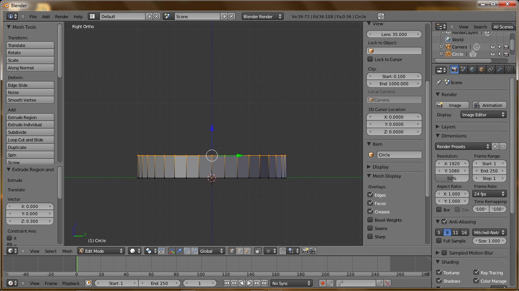Open the Render menu
Viewport: 519px width, 291px height.
[x=62, y=17]
